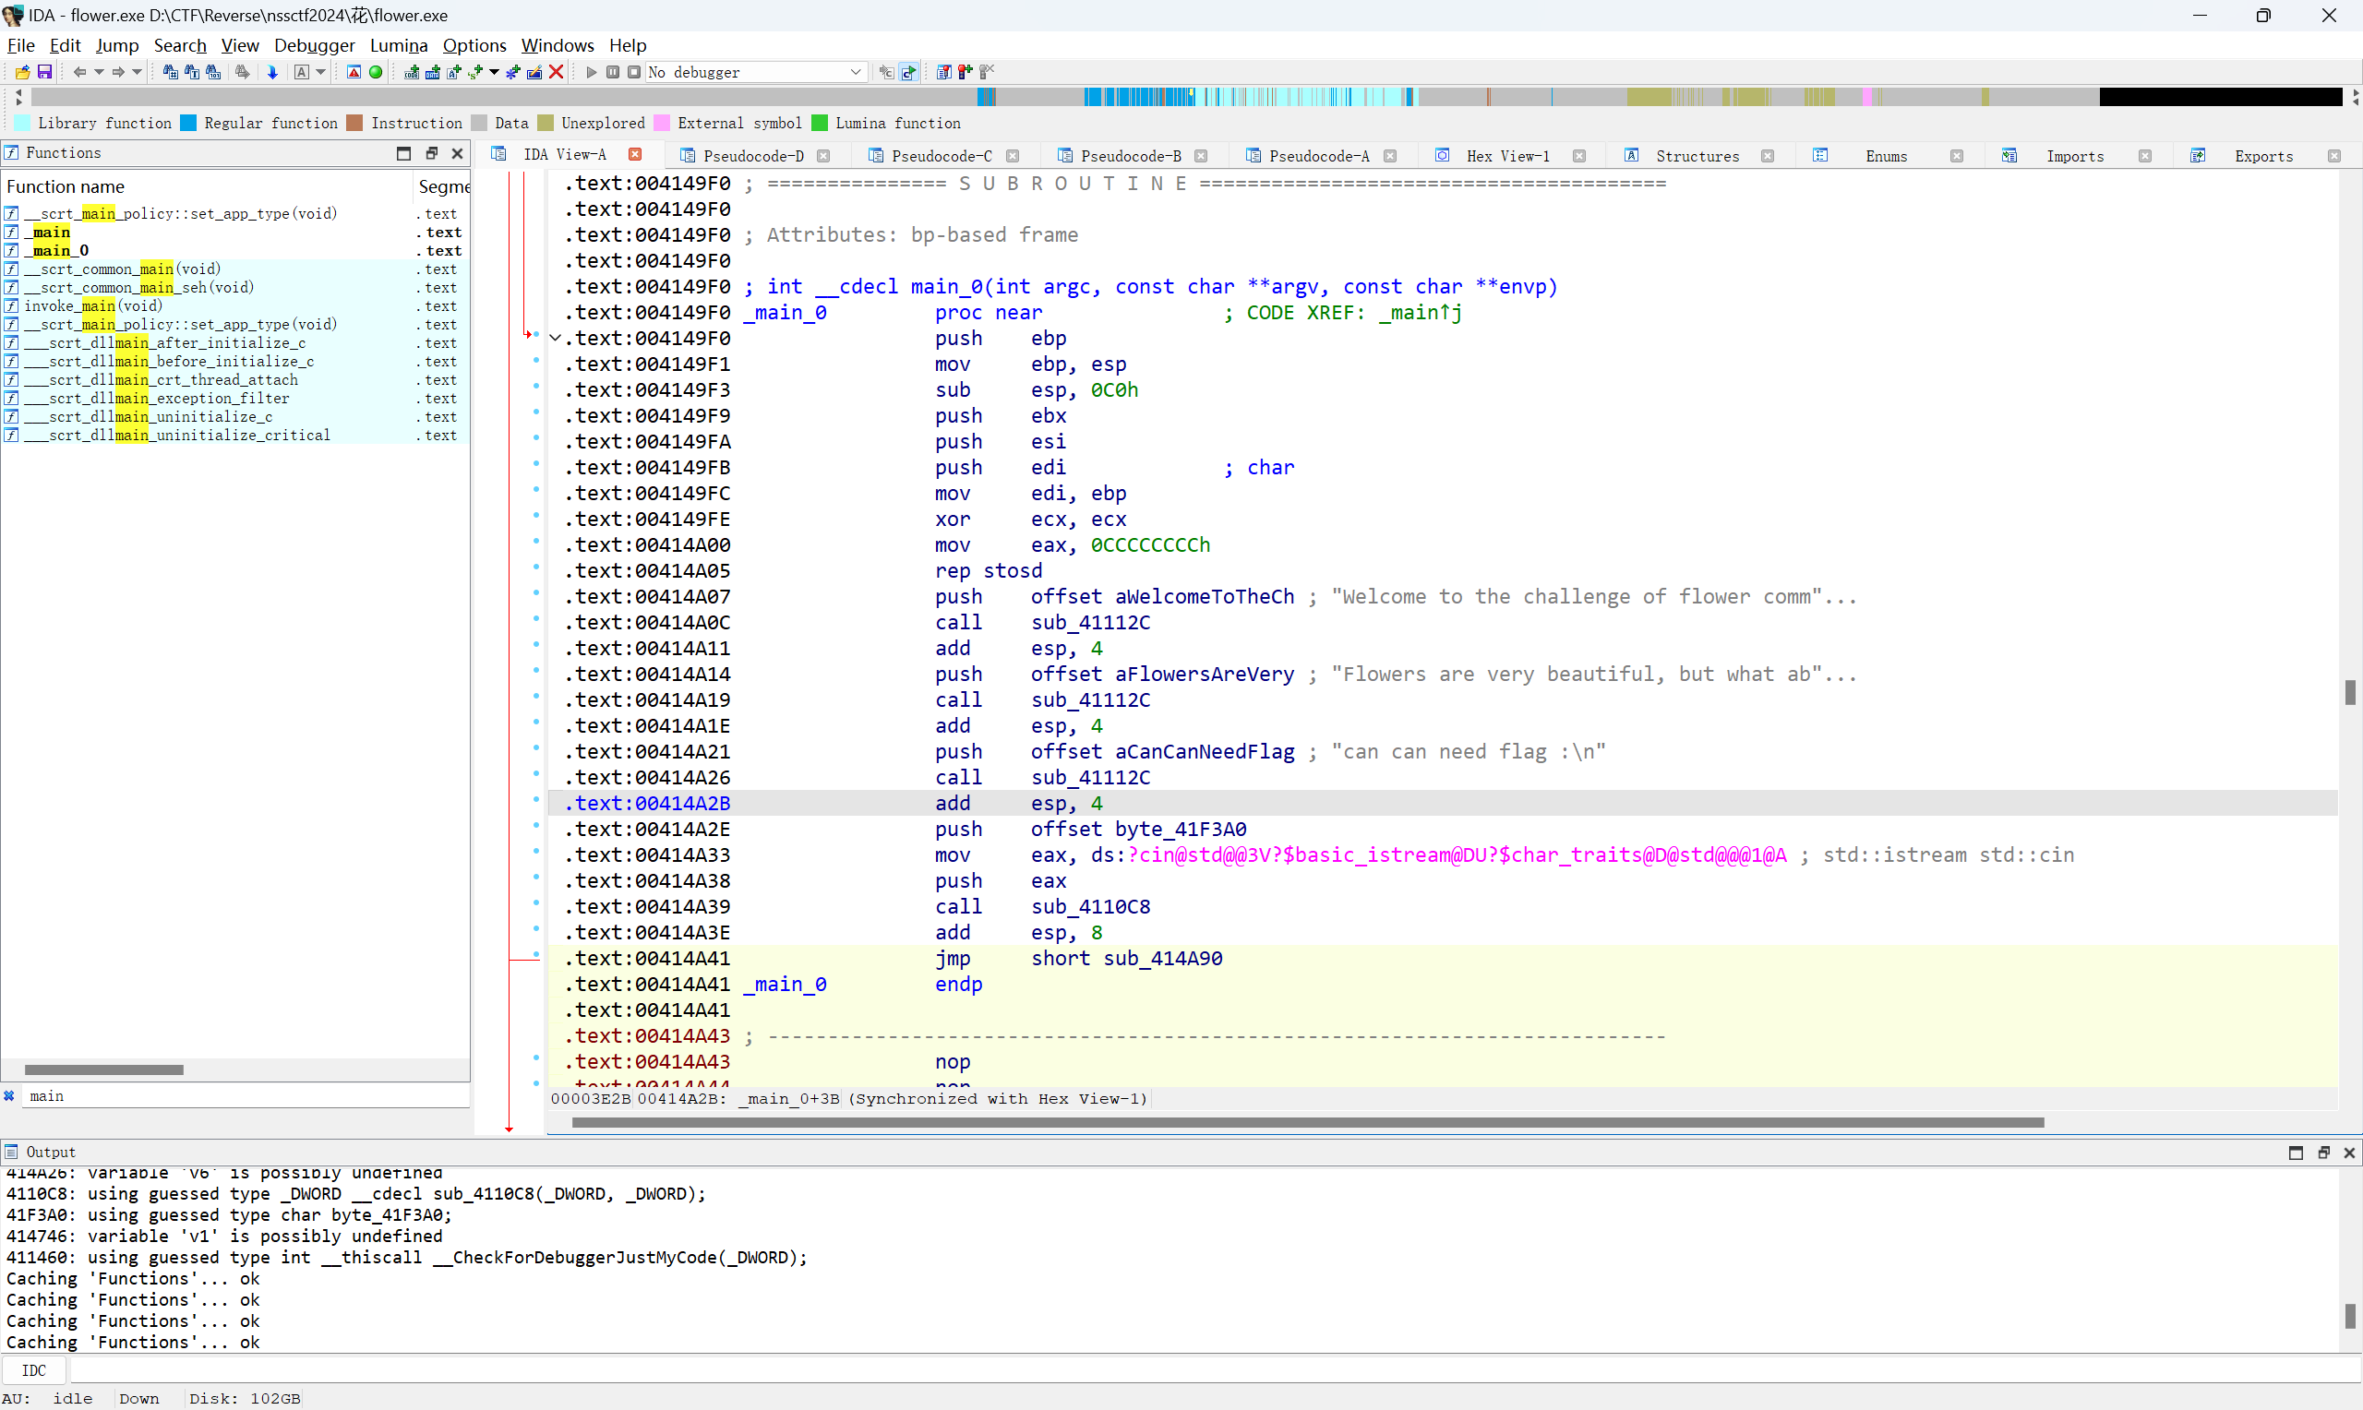Maximize the Functions panel
The width and height of the screenshot is (2363, 1410).
click(x=403, y=153)
